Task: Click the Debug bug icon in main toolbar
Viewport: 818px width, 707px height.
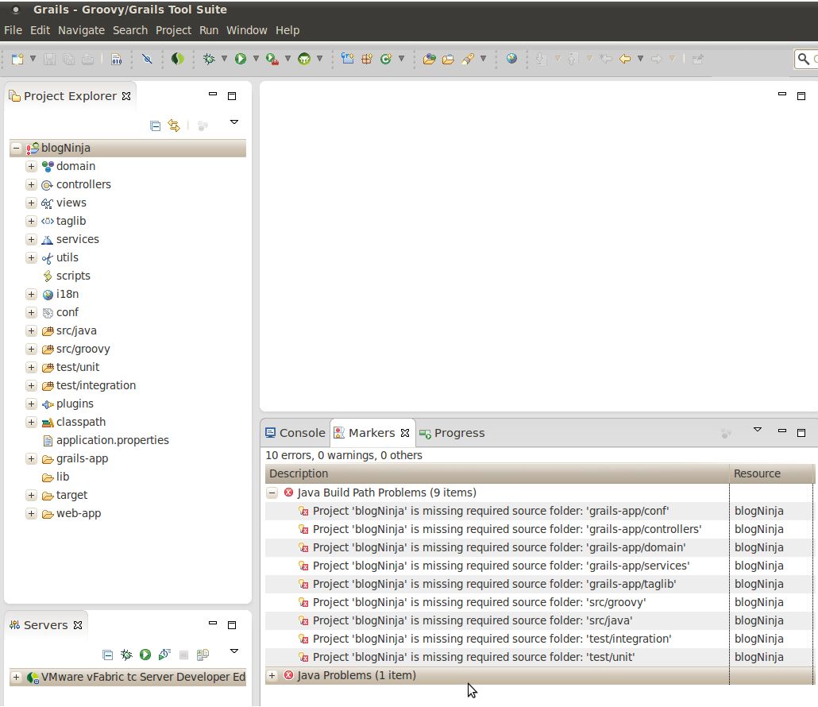Action: click(x=209, y=59)
